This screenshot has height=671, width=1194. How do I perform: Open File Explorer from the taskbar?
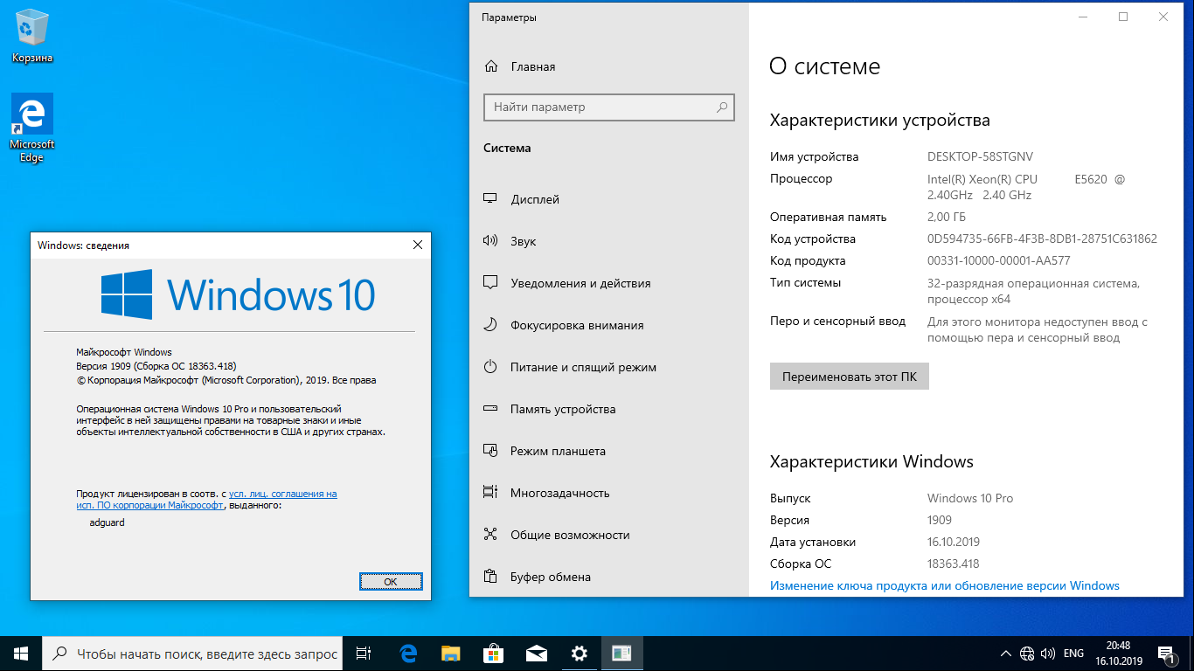(x=451, y=653)
